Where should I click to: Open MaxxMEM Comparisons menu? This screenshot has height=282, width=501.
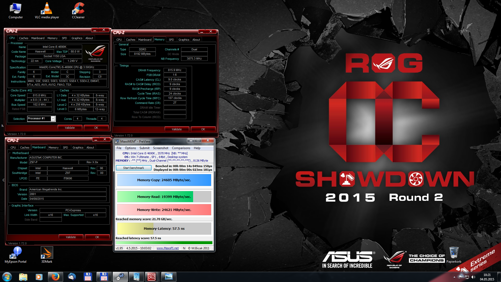click(x=181, y=148)
